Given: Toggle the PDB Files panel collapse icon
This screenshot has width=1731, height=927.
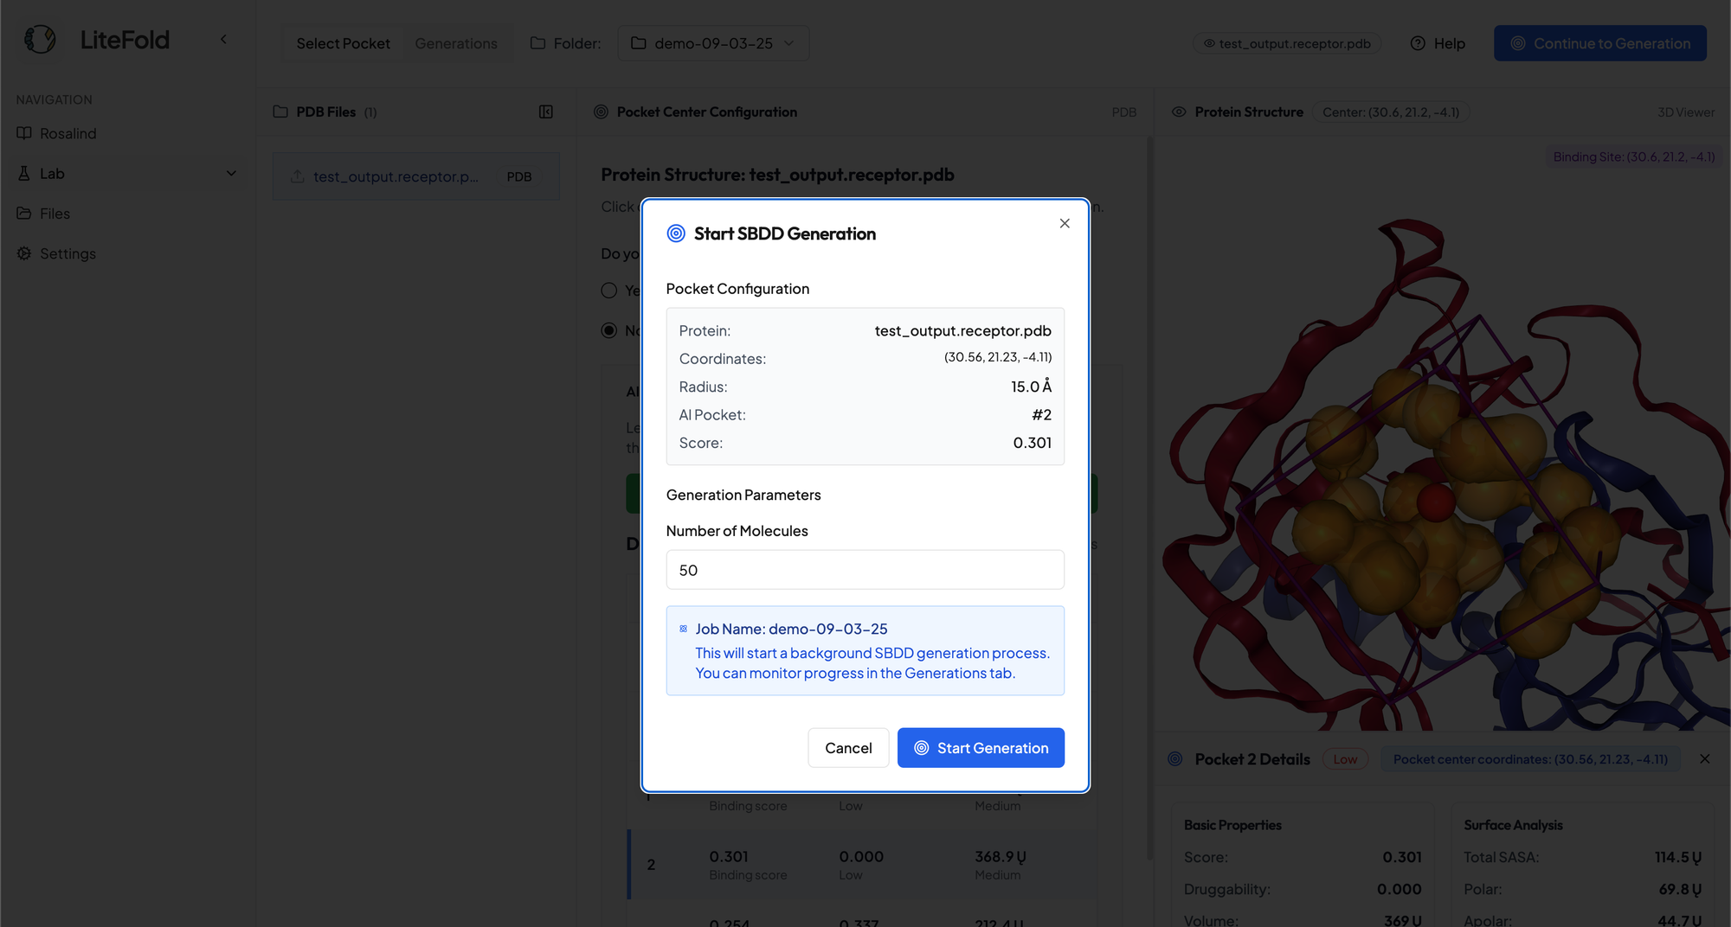Looking at the screenshot, I should 546,112.
